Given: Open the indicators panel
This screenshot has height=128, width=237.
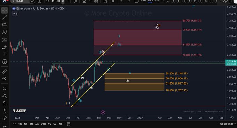Looking at the screenshot, I should (x=84, y=1).
